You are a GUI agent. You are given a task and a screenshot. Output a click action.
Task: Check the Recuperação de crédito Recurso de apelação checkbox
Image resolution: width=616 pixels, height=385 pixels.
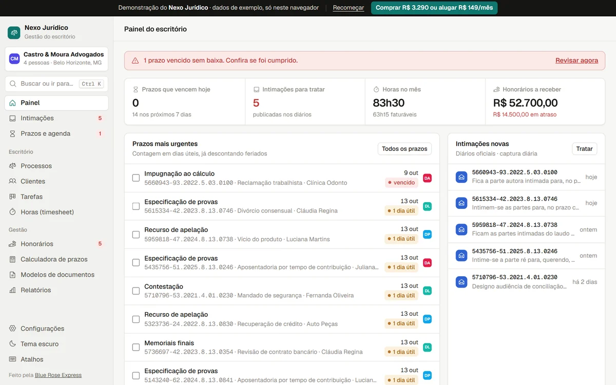coord(136,319)
